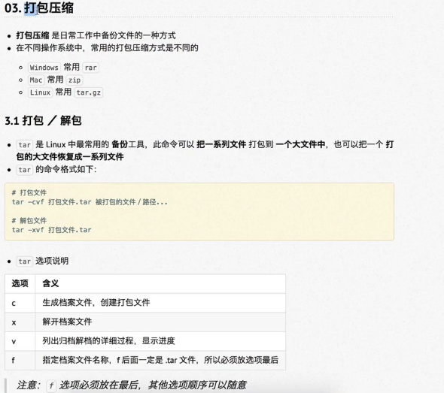
Task: Click the 'tar' code tag before '的命令格式如下'
Action: point(25,170)
